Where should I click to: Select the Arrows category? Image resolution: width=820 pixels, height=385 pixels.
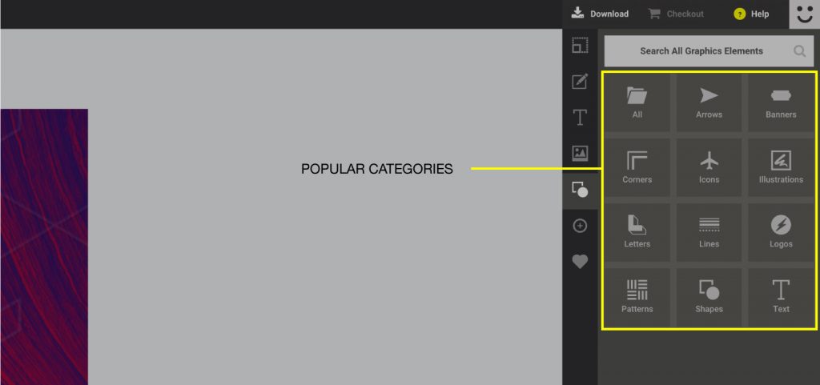[x=709, y=102]
